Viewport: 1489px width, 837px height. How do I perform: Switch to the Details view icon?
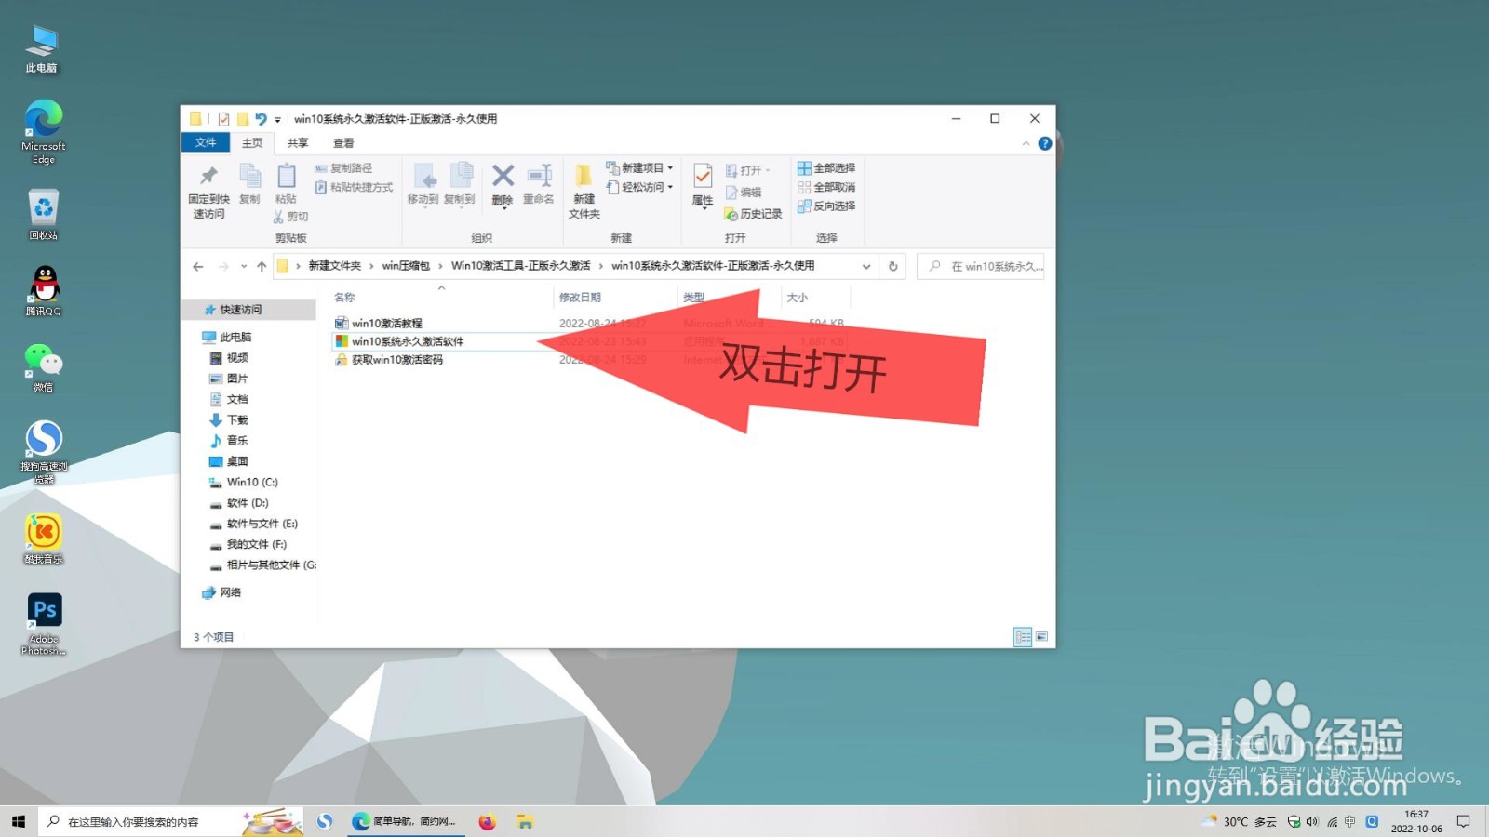click(1023, 637)
